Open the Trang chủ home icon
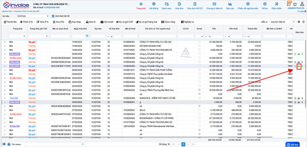307x147 pixels. [x=141, y=4]
